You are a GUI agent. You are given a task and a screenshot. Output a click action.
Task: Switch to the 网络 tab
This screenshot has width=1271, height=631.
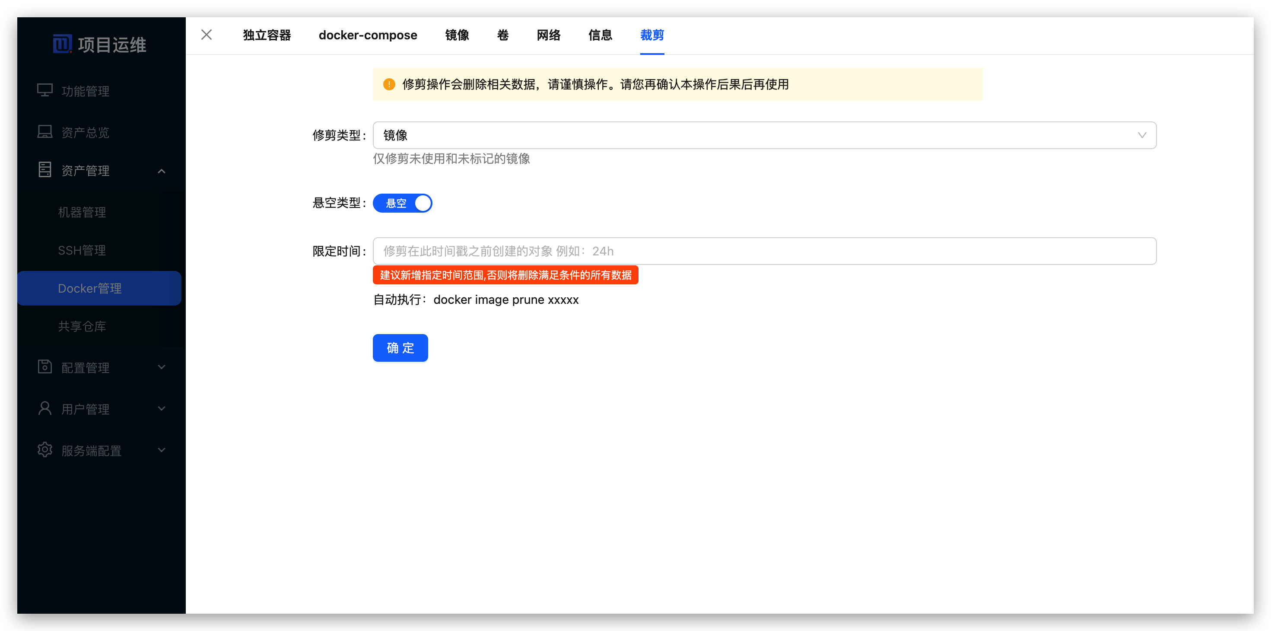pyautogui.click(x=548, y=35)
